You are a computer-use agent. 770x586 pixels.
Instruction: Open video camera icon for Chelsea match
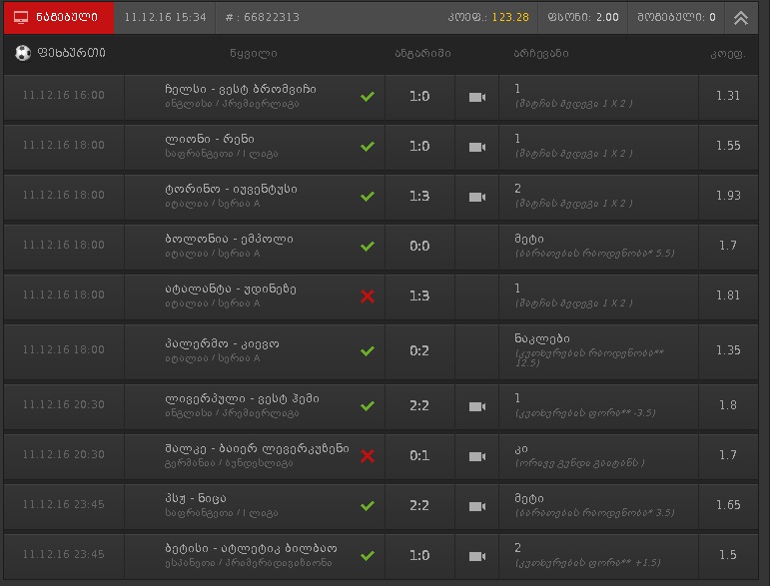point(476,97)
